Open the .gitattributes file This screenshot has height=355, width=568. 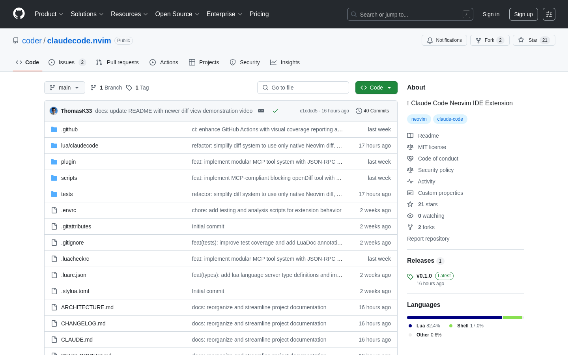click(x=76, y=226)
